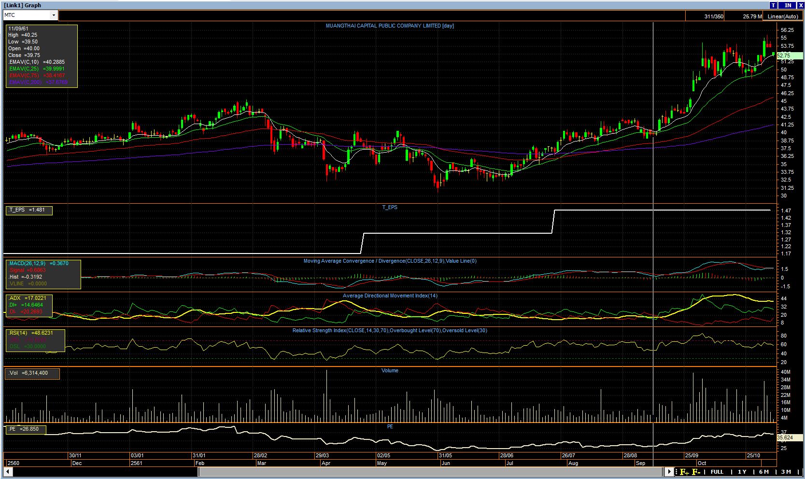Click the MTC symbol input field
The image size is (805, 479).
point(27,15)
